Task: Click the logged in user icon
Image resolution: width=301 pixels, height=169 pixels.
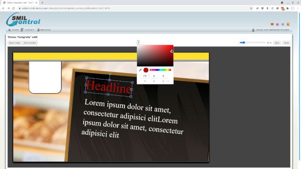Action: pos(253,30)
